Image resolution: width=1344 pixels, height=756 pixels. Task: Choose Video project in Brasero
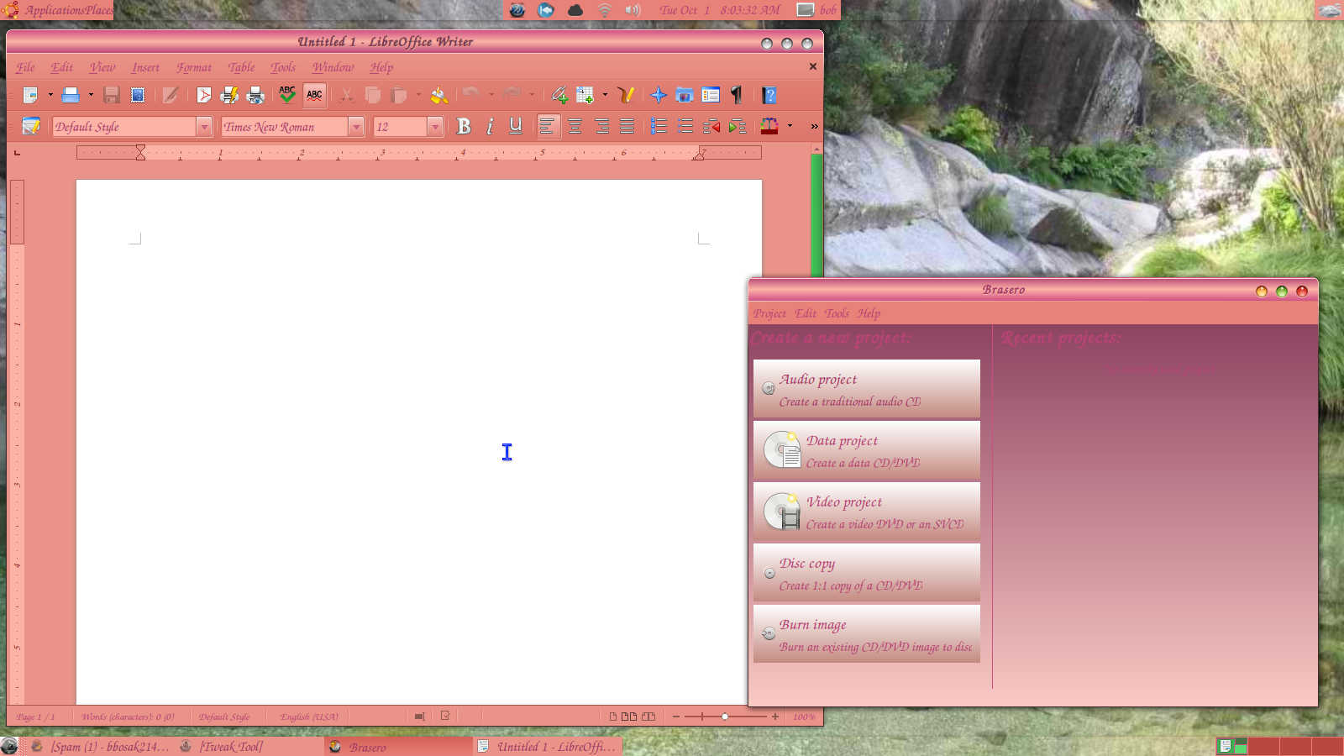[x=867, y=512]
